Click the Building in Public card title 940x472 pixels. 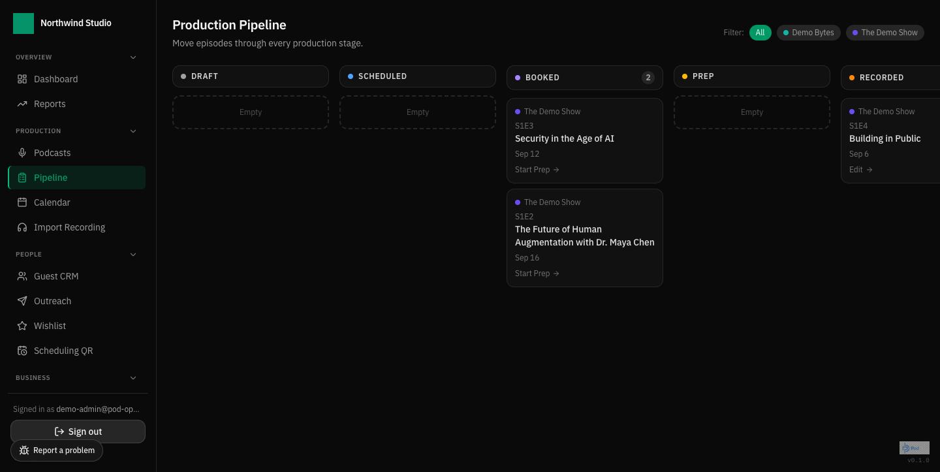click(885, 138)
